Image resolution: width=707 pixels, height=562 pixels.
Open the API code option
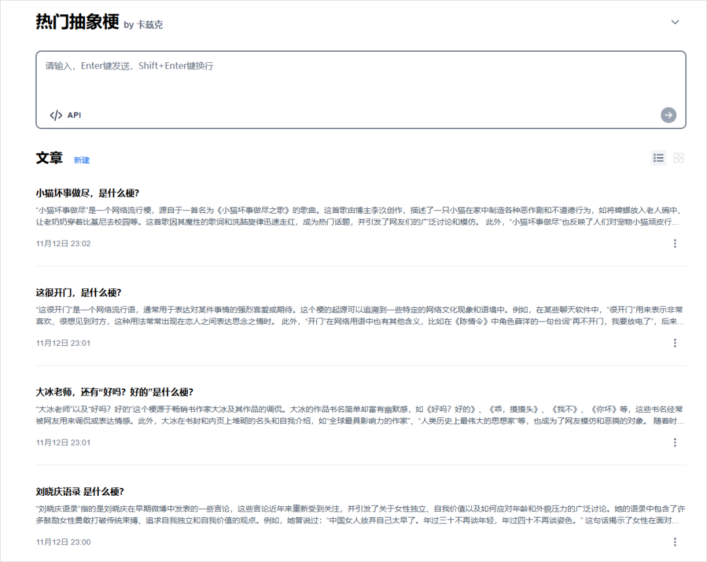point(65,115)
